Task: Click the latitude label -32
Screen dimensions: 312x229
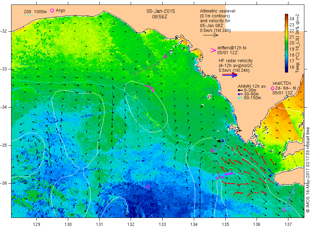Action: (x=4, y=31)
